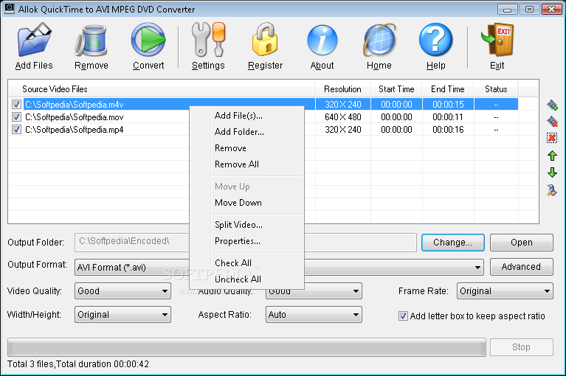Click the Exit door icon
This screenshot has height=376, width=566.
pyautogui.click(x=497, y=40)
